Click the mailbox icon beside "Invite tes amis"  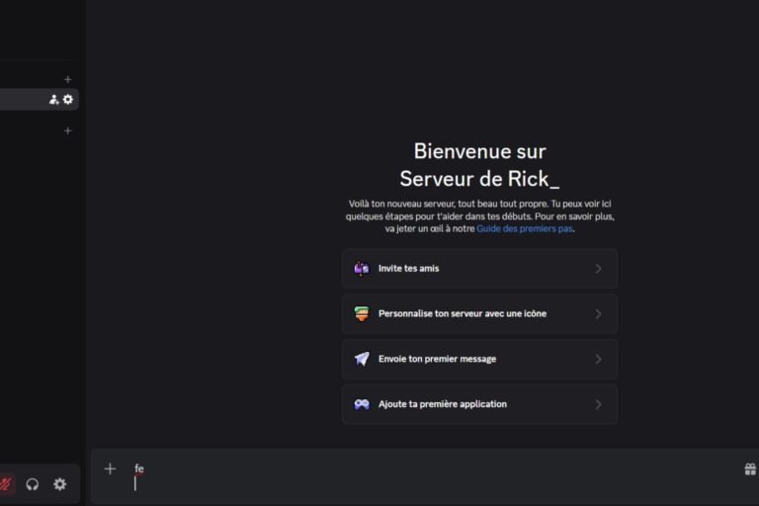point(362,268)
